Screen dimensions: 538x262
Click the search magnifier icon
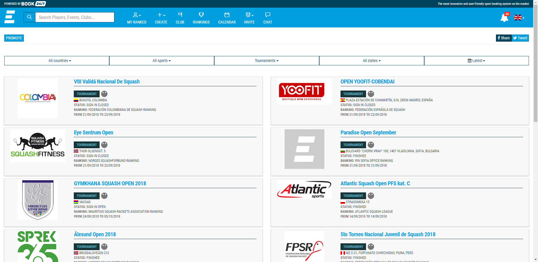click(30, 17)
